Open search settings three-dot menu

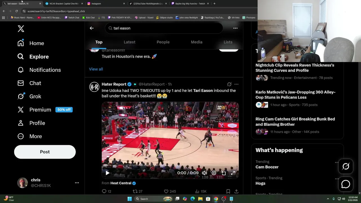[235, 28]
